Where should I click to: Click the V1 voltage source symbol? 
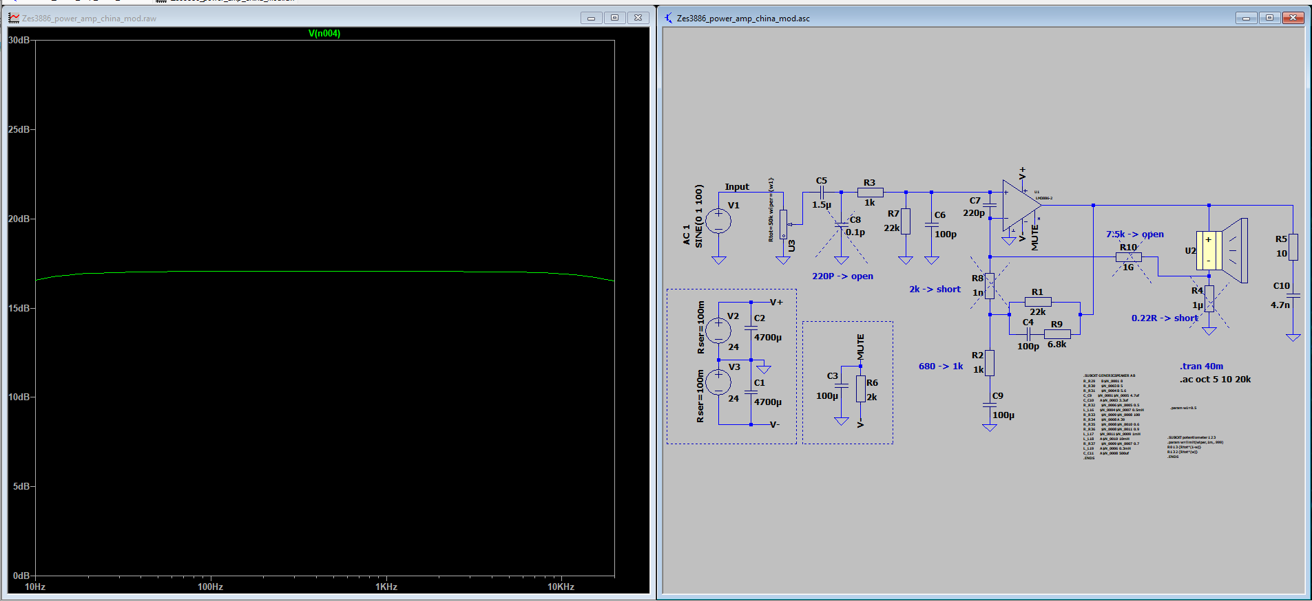pyautogui.click(x=718, y=221)
